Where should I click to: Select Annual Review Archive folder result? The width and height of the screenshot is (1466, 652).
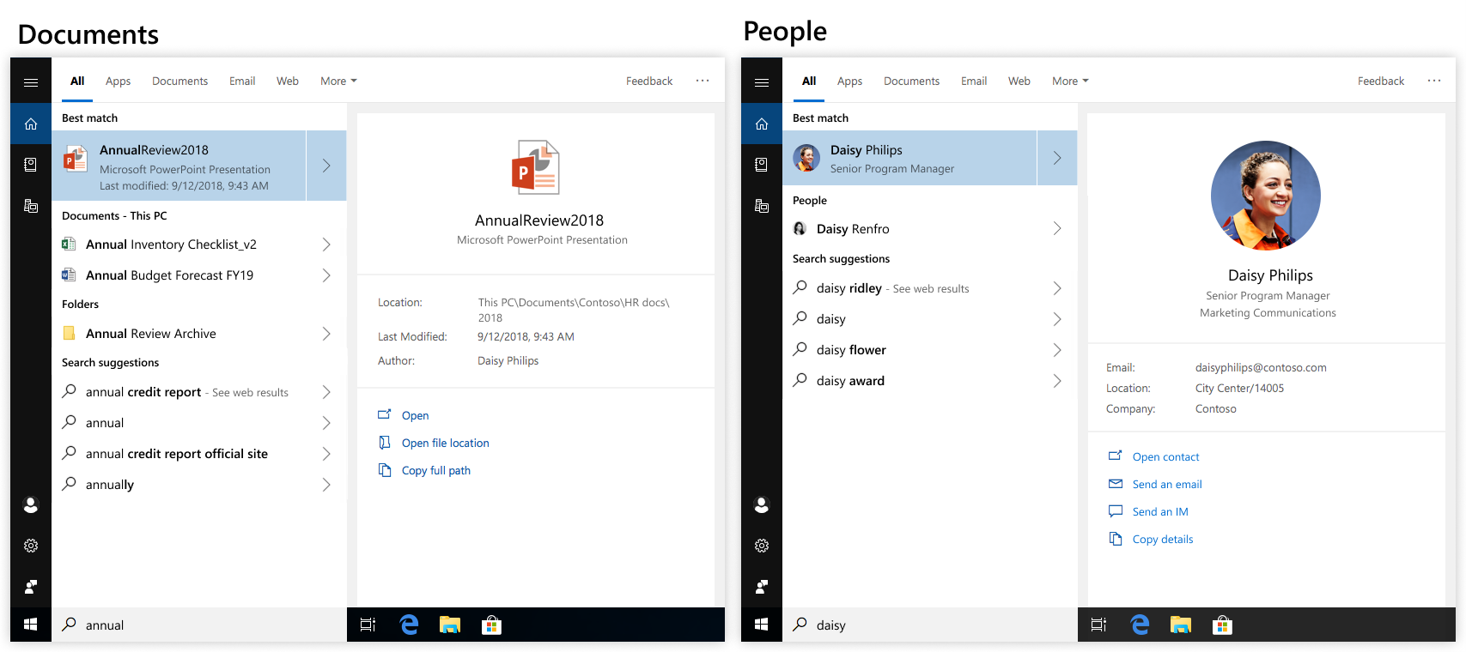point(199,334)
